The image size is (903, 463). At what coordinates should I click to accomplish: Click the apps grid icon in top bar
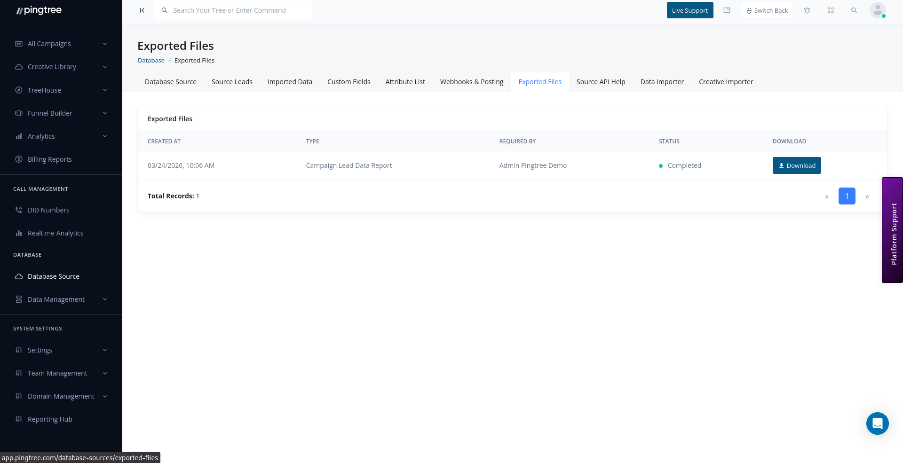coord(831,10)
